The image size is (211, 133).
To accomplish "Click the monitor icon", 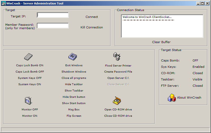I will pos(28,101).
